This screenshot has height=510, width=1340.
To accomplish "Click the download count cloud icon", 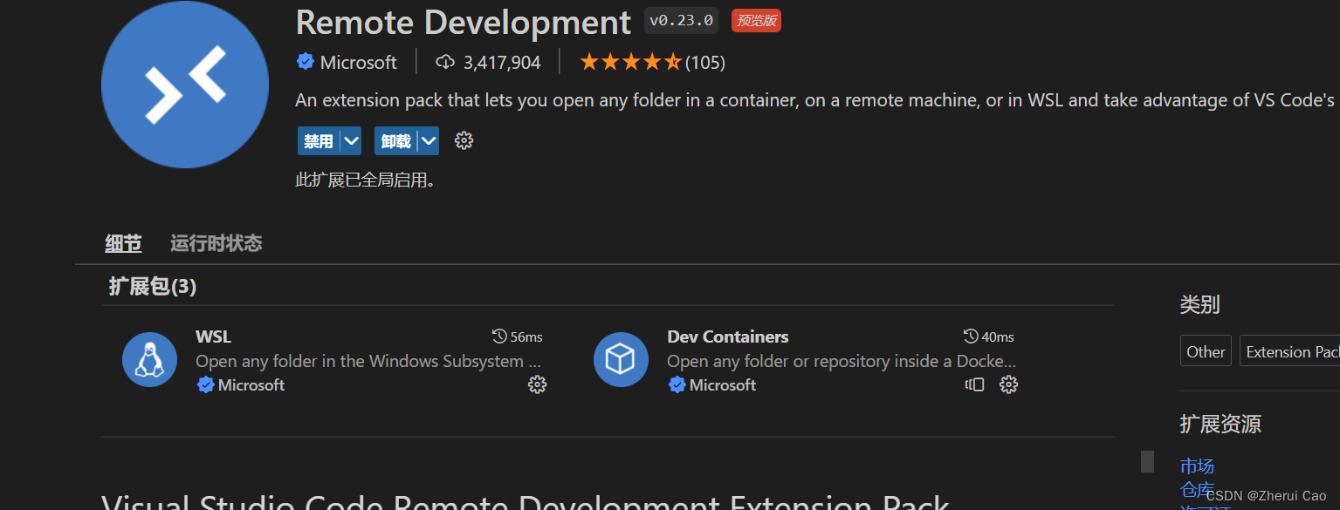I will click(x=446, y=62).
